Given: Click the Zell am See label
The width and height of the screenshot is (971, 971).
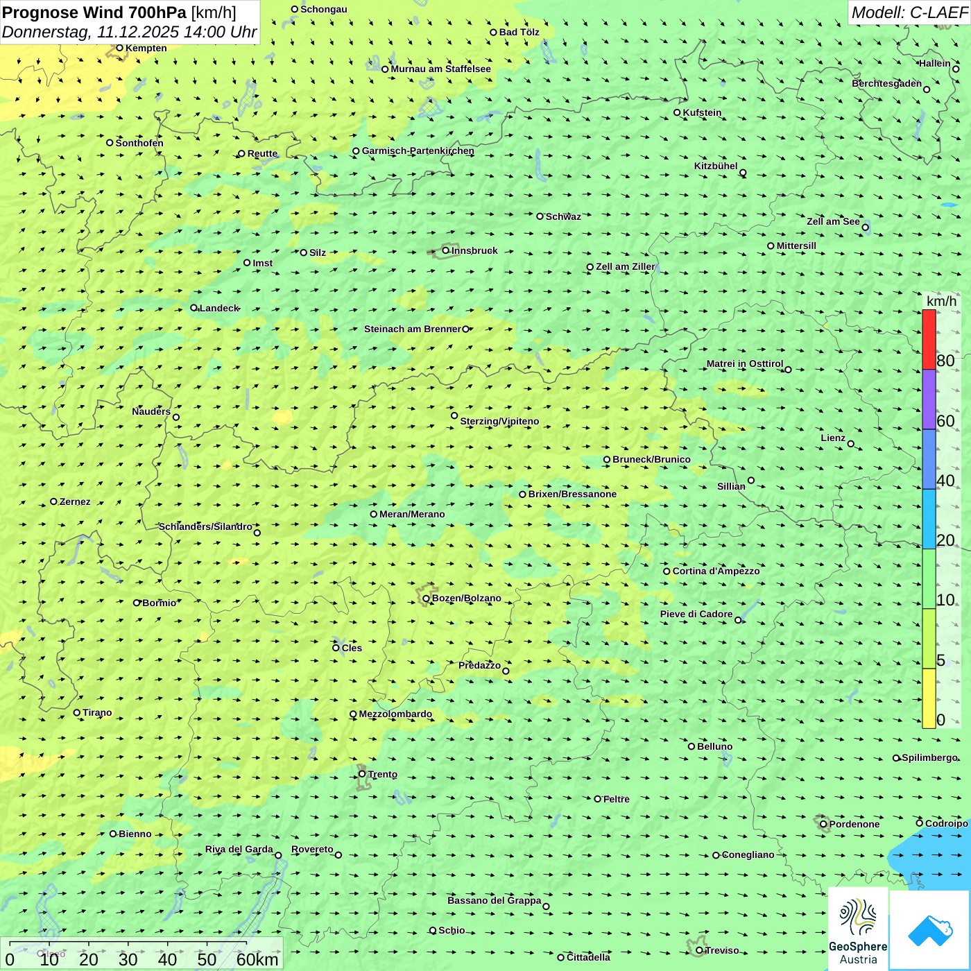Looking at the screenshot, I should click(x=833, y=221).
